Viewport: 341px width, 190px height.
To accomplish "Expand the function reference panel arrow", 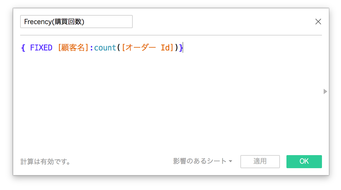I will click(325, 92).
